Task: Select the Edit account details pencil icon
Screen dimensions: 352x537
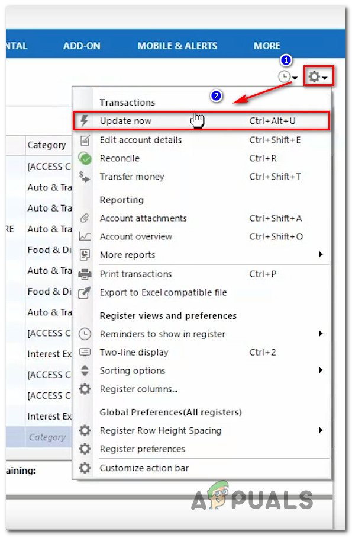Action: [x=85, y=140]
